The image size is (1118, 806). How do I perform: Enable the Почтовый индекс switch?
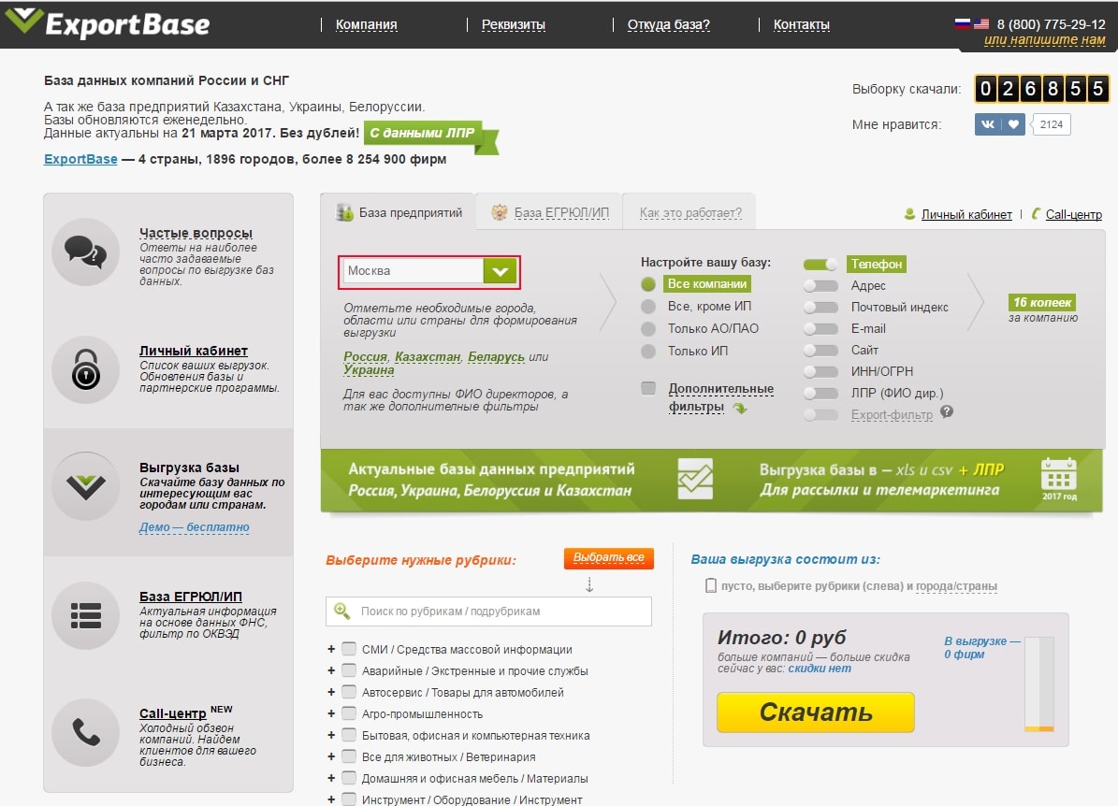[820, 307]
